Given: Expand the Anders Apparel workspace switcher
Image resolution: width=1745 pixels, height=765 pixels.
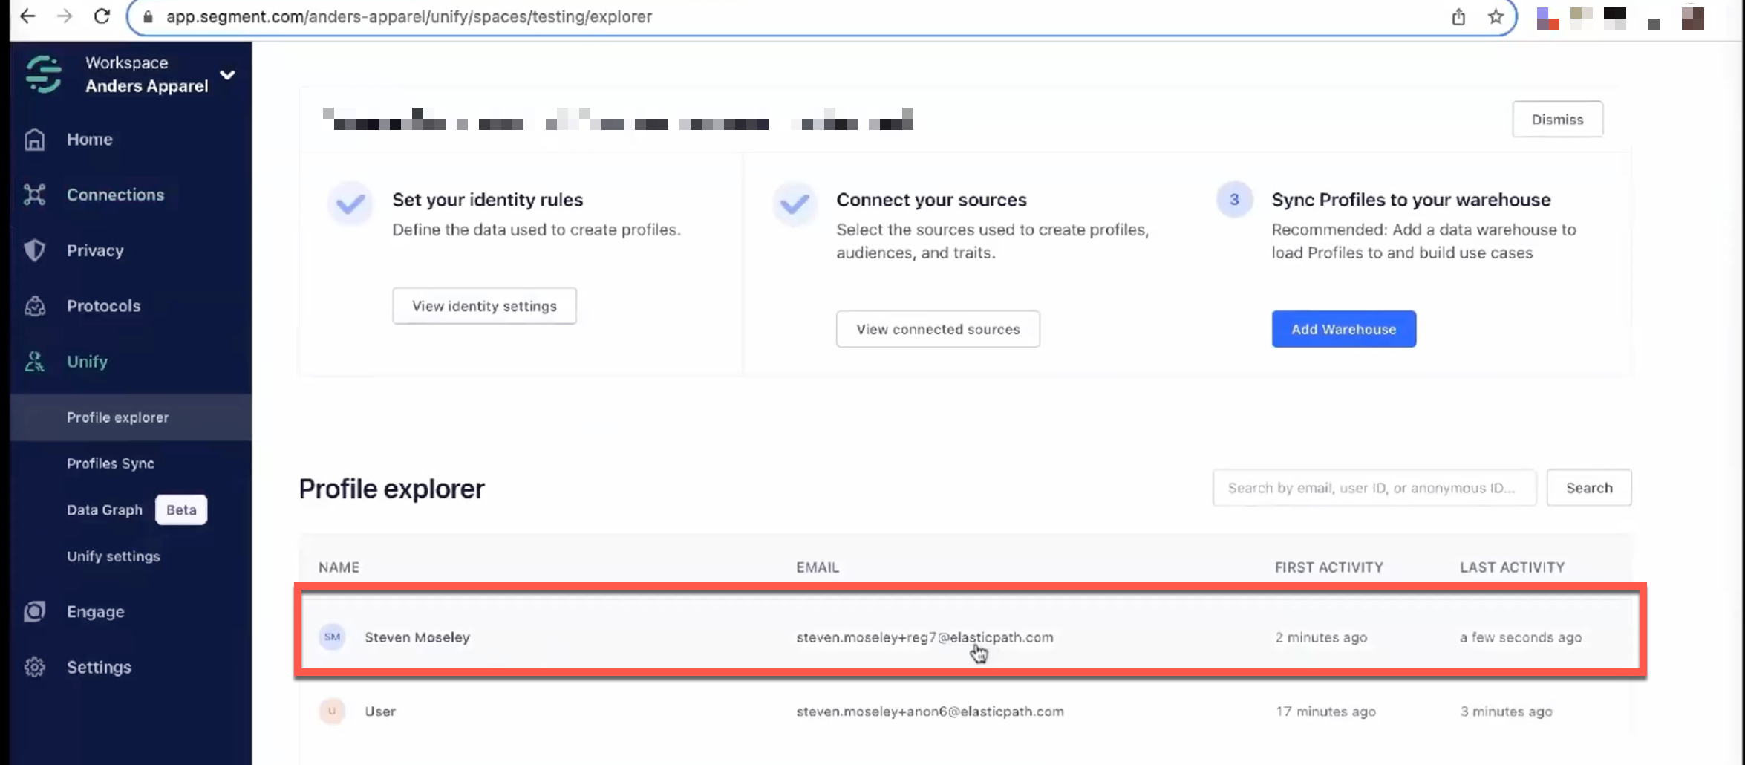Looking at the screenshot, I should (227, 74).
